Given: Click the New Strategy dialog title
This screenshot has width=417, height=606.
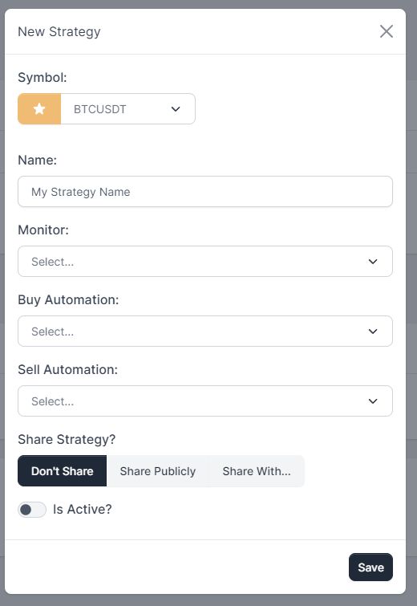Looking at the screenshot, I should coord(59,31).
